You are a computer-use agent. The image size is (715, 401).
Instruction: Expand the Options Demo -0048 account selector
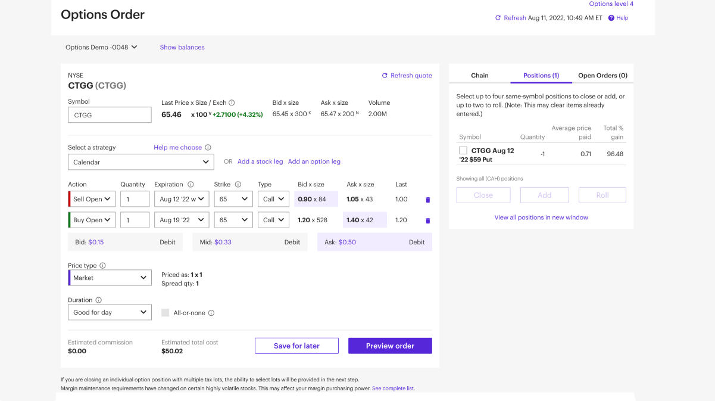(101, 47)
